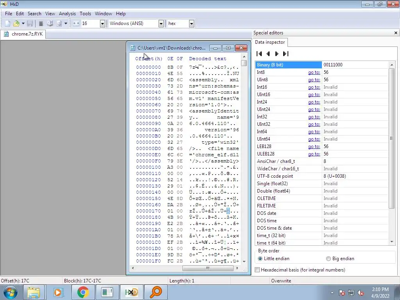Click go to link for LEB128

pyautogui.click(x=314, y=146)
